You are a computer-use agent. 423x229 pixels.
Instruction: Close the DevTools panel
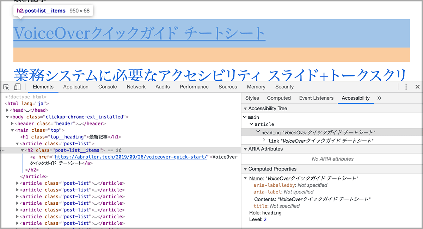[418, 86]
